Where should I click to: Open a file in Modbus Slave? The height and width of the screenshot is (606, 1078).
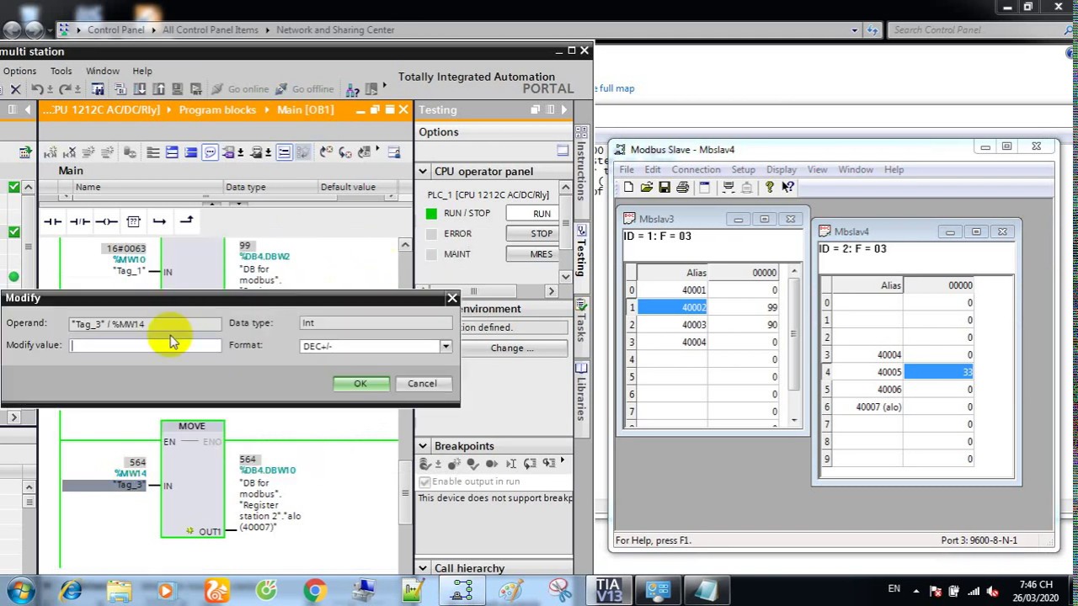pyautogui.click(x=646, y=187)
